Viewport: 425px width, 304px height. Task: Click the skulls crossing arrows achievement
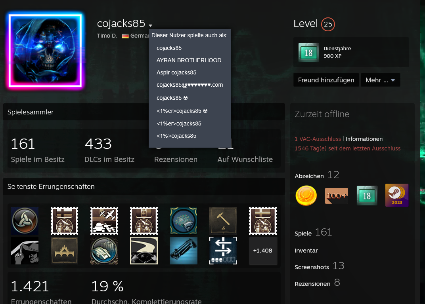point(223,251)
